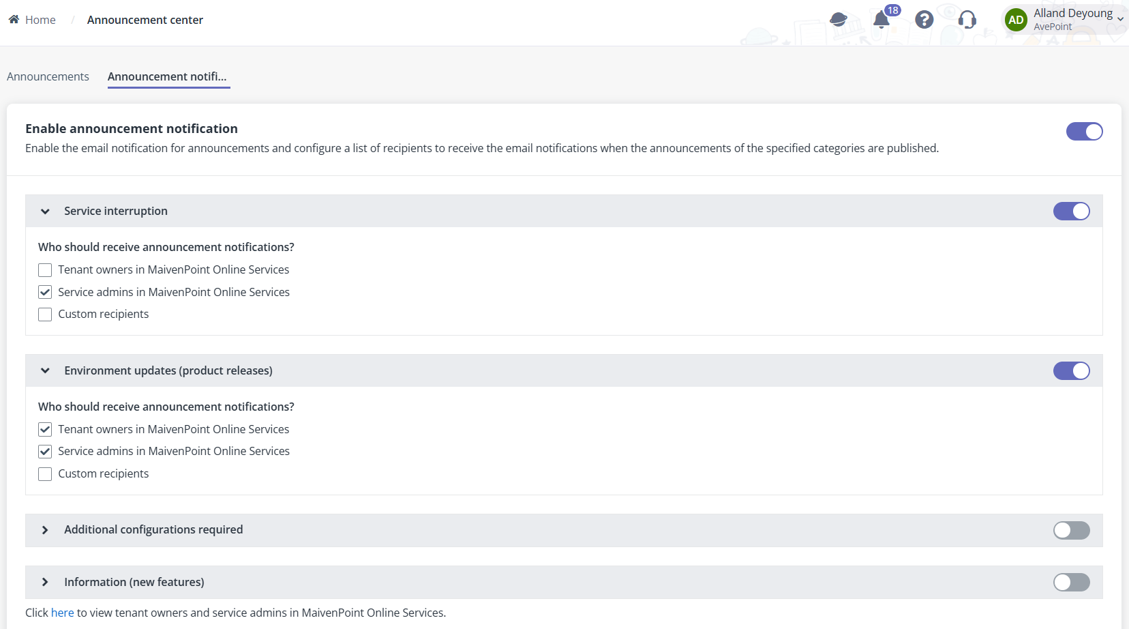Click Information (new features) title

pos(134,582)
